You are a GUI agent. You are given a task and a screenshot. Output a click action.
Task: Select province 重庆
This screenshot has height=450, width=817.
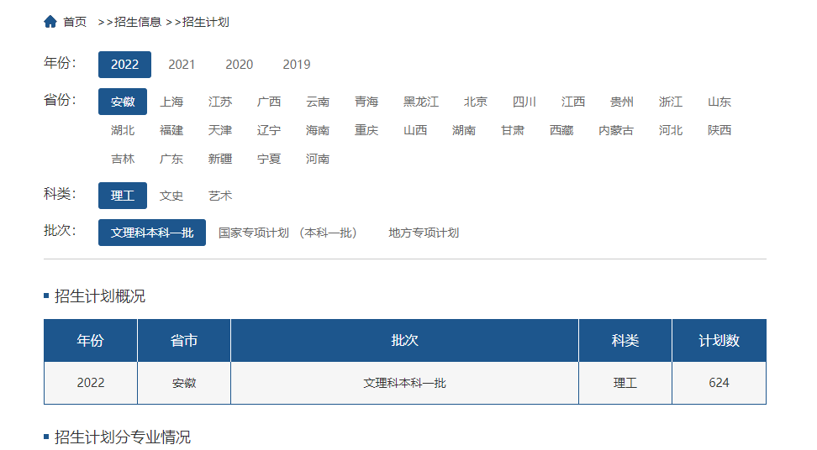pos(366,130)
